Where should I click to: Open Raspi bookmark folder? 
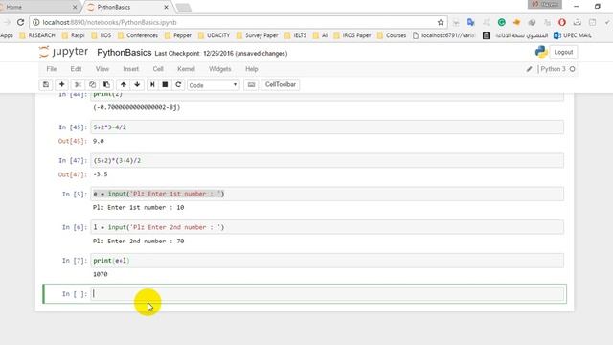click(x=73, y=35)
